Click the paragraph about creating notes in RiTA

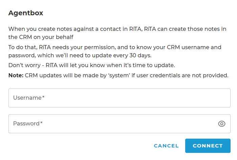click(x=117, y=33)
